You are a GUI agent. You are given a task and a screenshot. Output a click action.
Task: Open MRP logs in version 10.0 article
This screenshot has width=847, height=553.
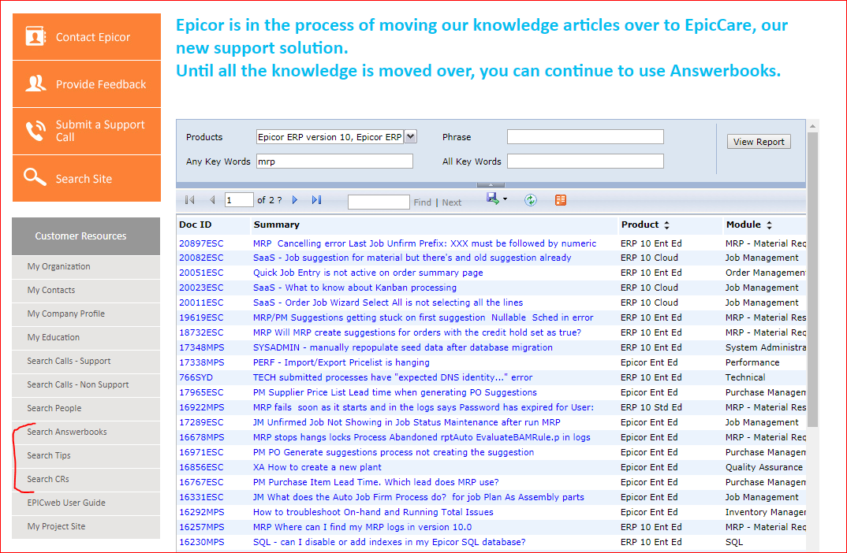click(363, 527)
